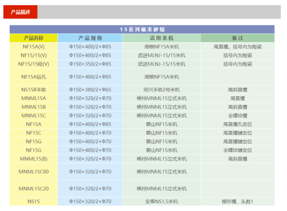
Task: Click 尾斜直槽 in the MNML15(B) row
Action: pos(238,159)
